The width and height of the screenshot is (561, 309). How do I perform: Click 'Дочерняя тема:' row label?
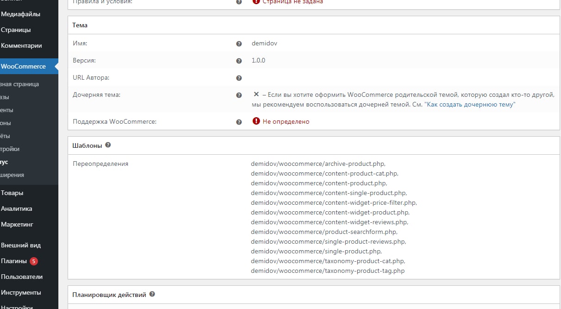(96, 95)
